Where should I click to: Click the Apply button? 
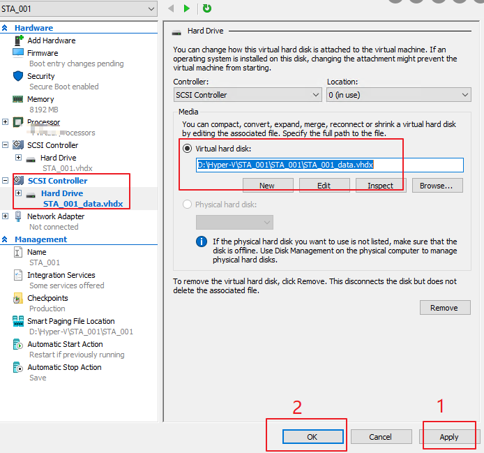448,437
